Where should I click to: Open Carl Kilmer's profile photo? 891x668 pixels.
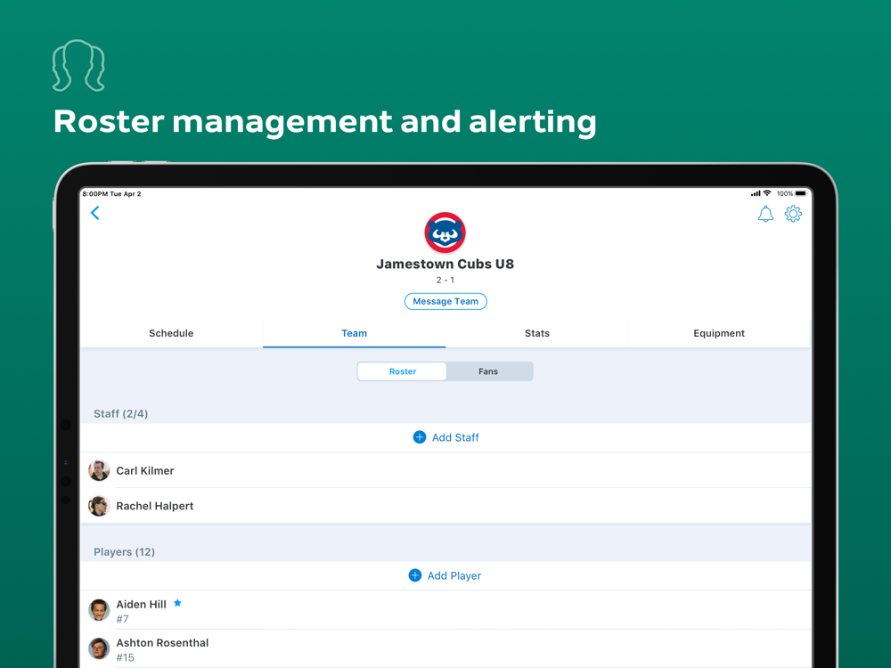(99, 470)
